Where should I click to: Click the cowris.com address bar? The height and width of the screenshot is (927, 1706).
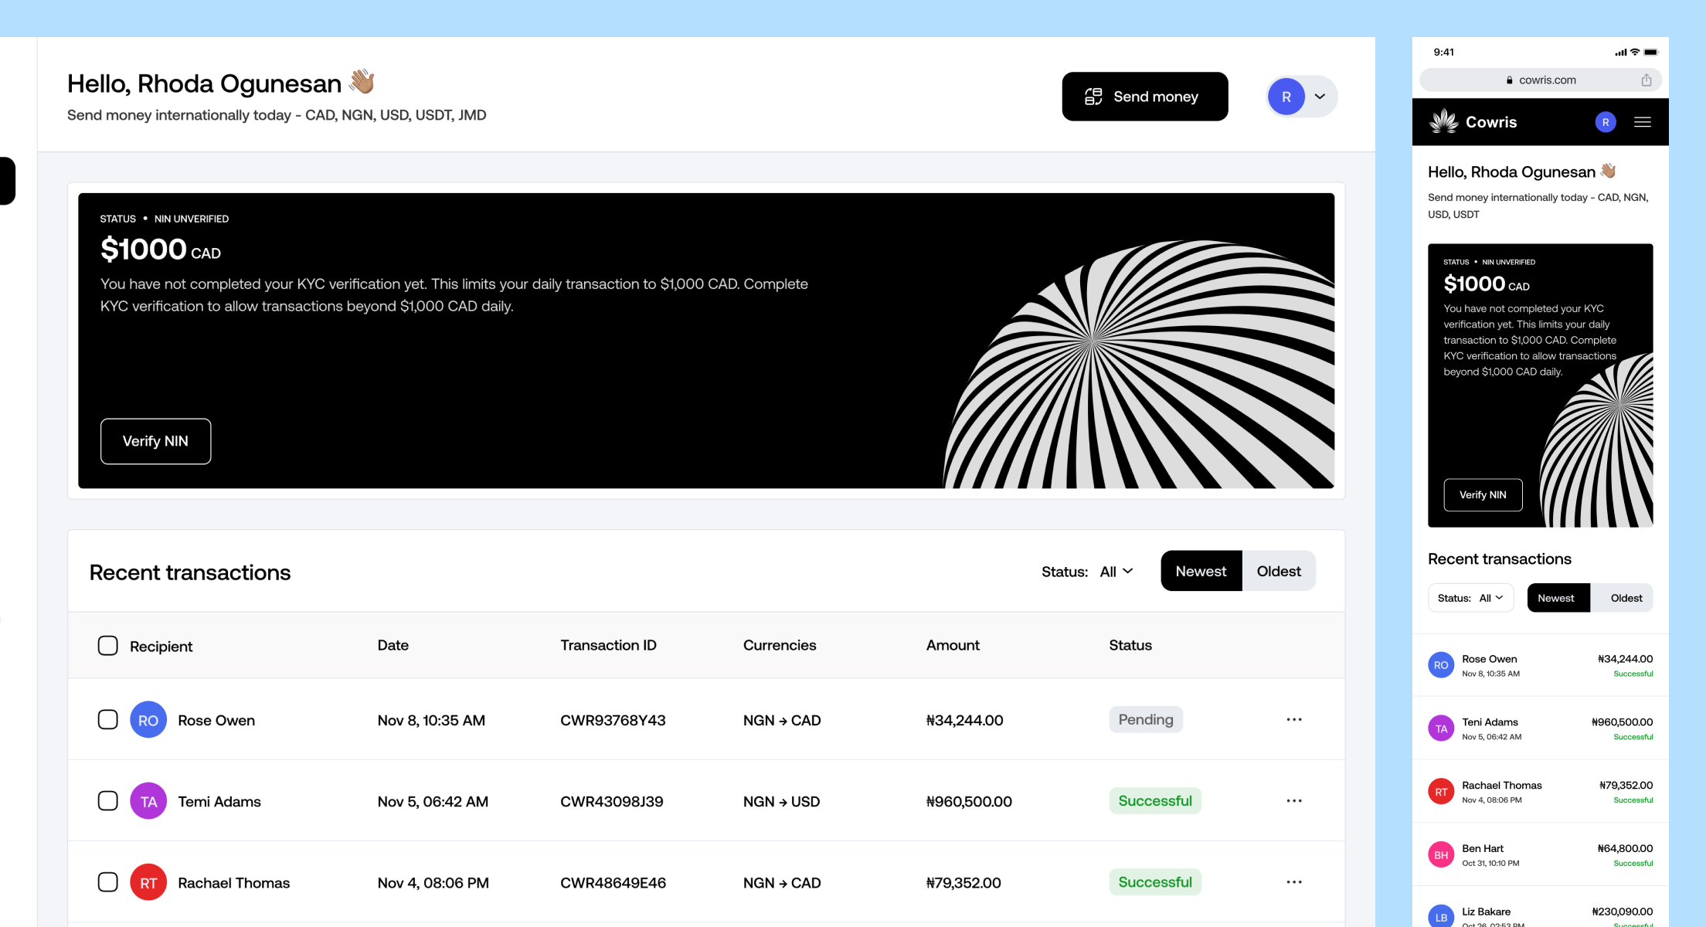coord(1541,80)
